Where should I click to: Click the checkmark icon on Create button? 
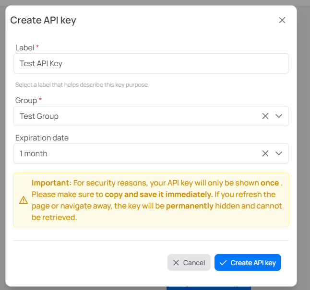point(223,263)
